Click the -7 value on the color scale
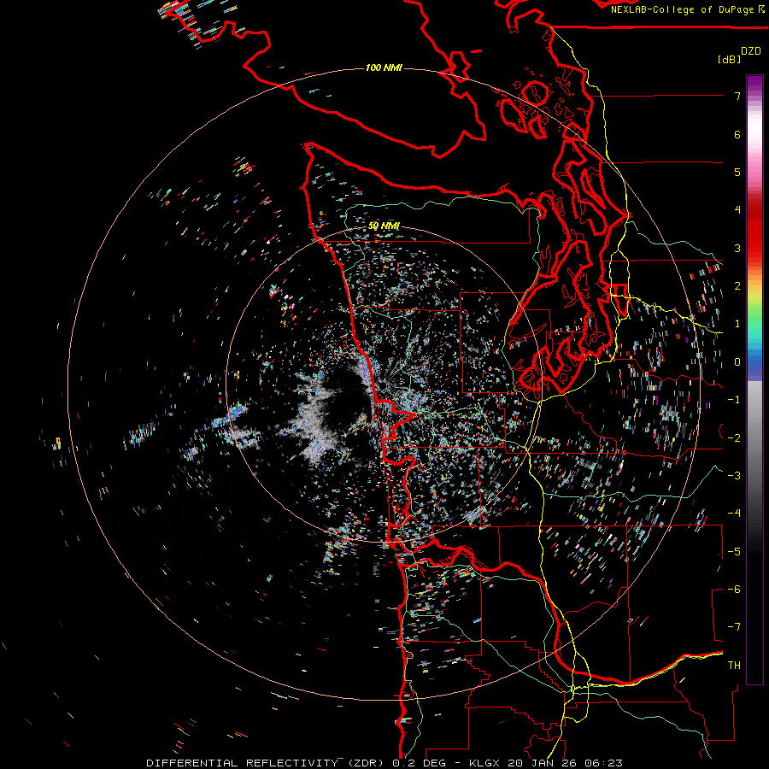 (734, 627)
